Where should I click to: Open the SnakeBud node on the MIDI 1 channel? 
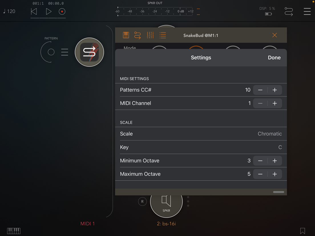(x=89, y=52)
